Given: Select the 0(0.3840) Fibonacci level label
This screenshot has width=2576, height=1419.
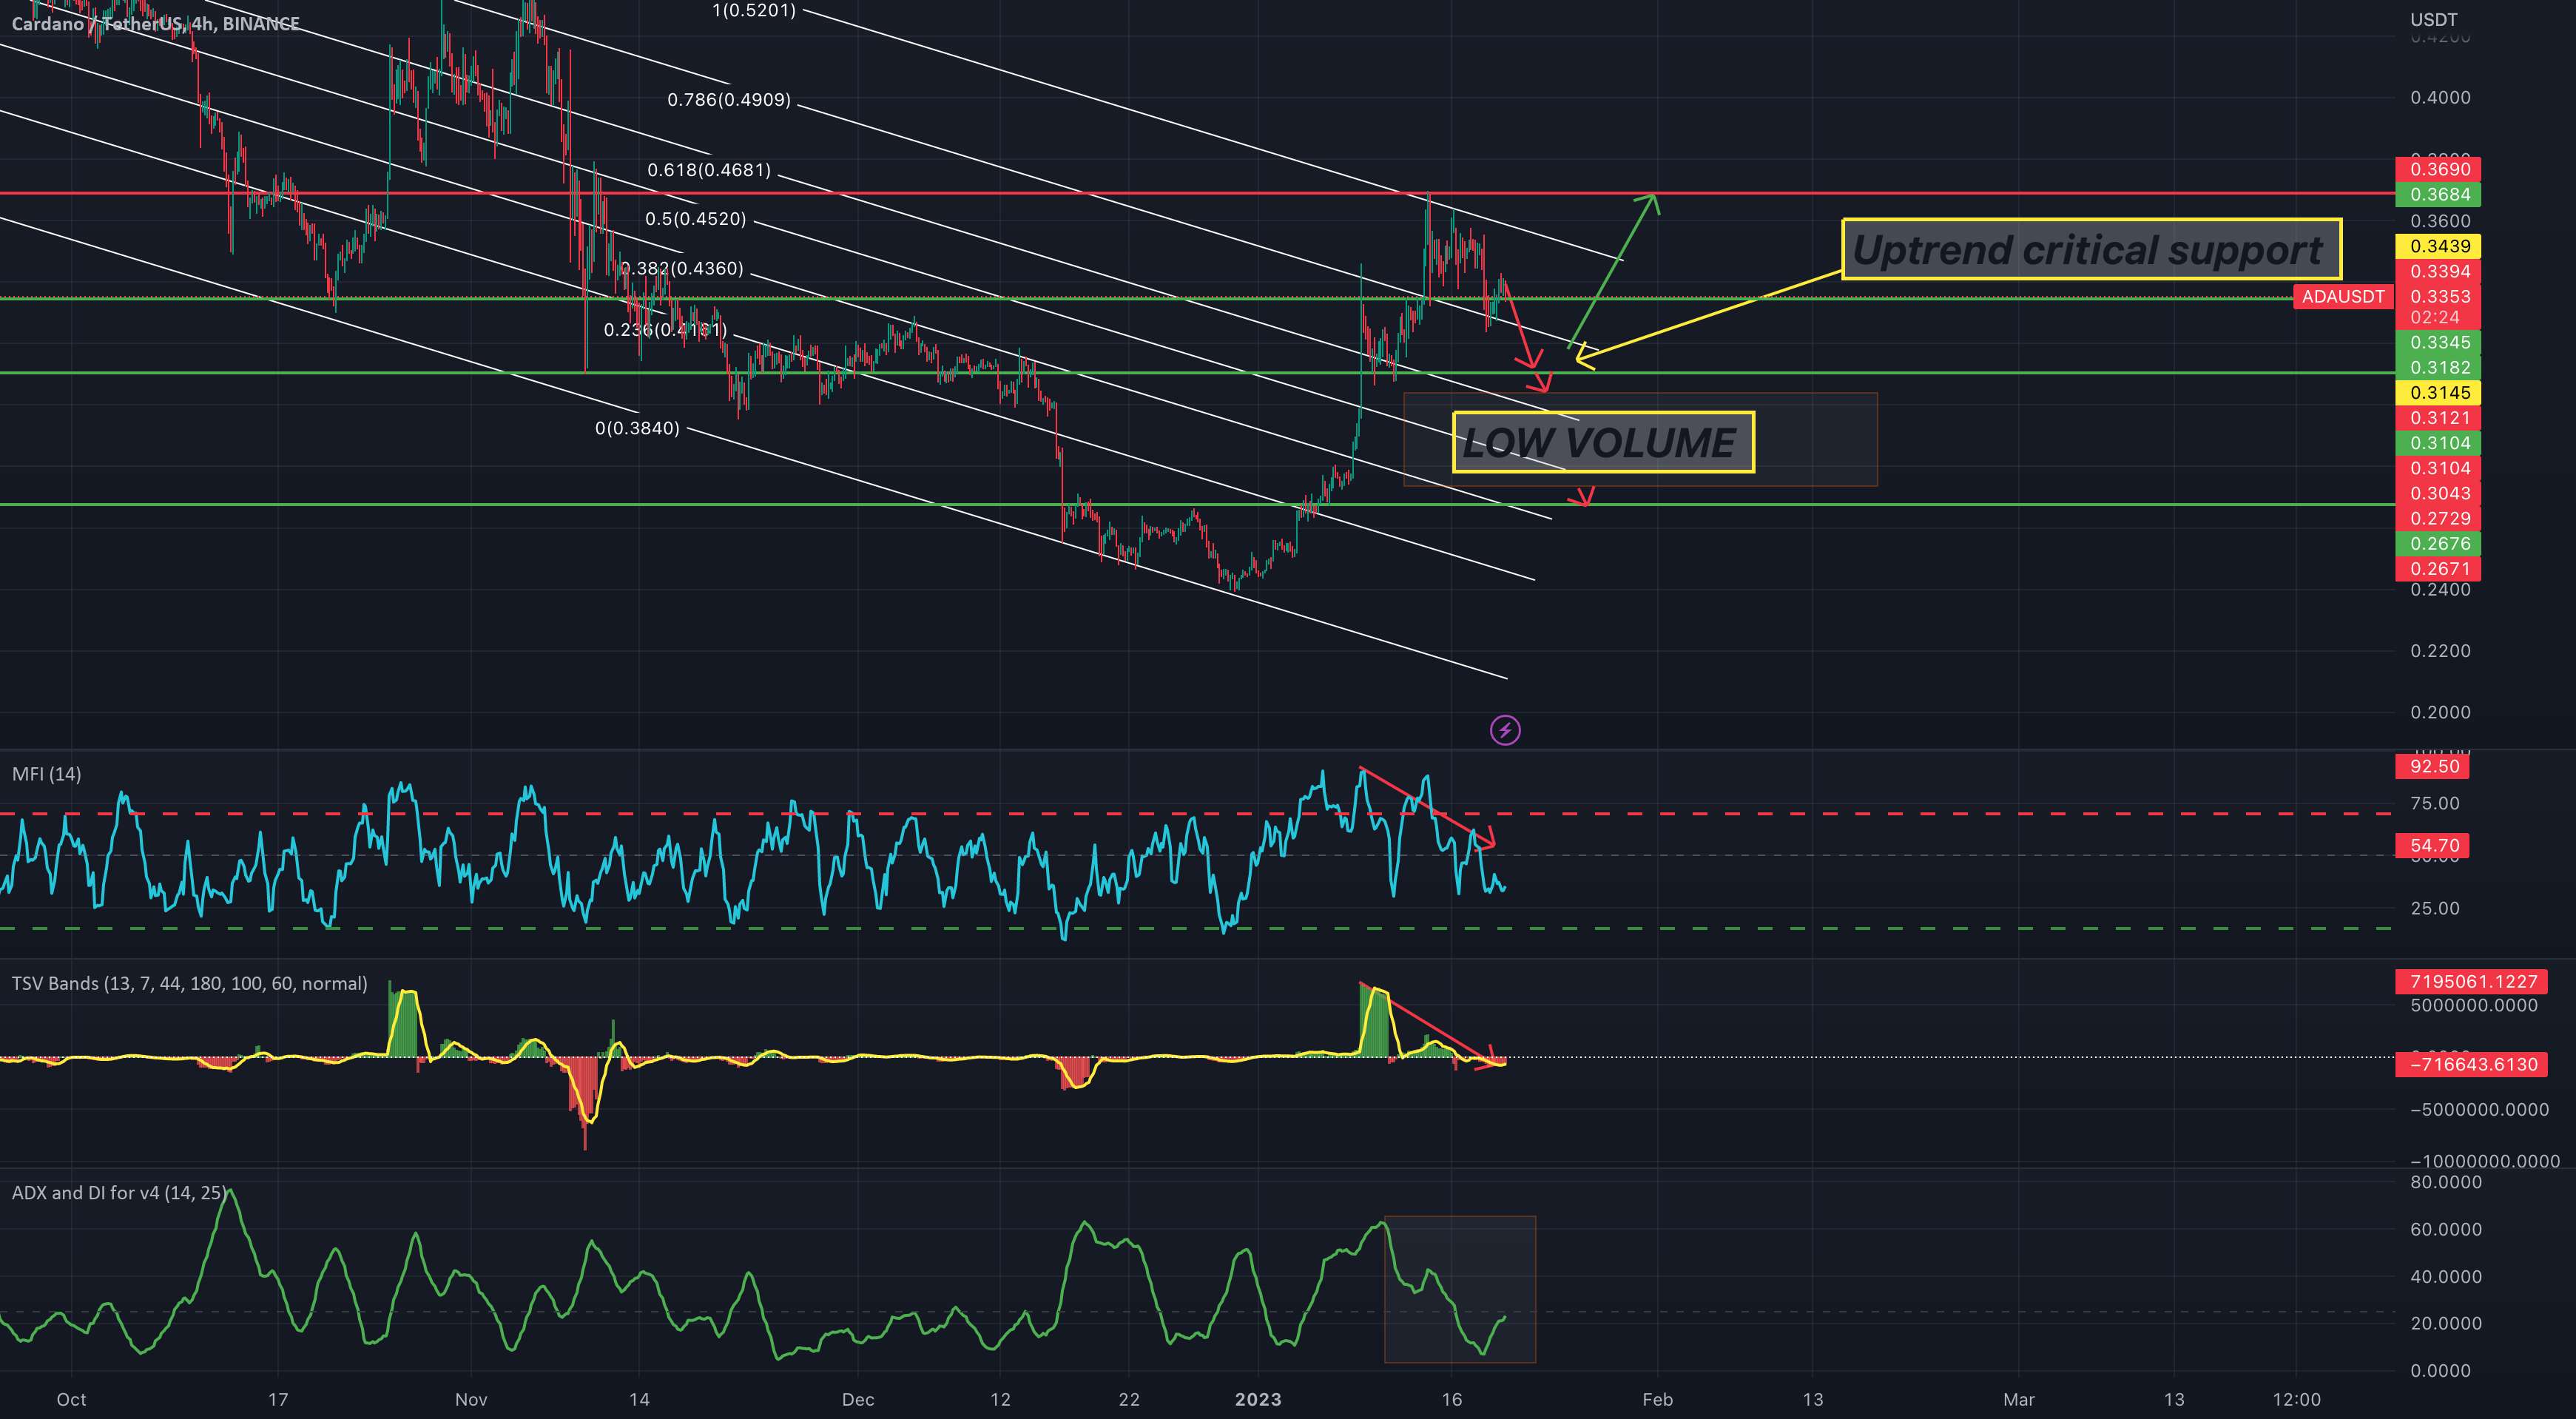Looking at the screenshot, I should [x=637, y=429].
